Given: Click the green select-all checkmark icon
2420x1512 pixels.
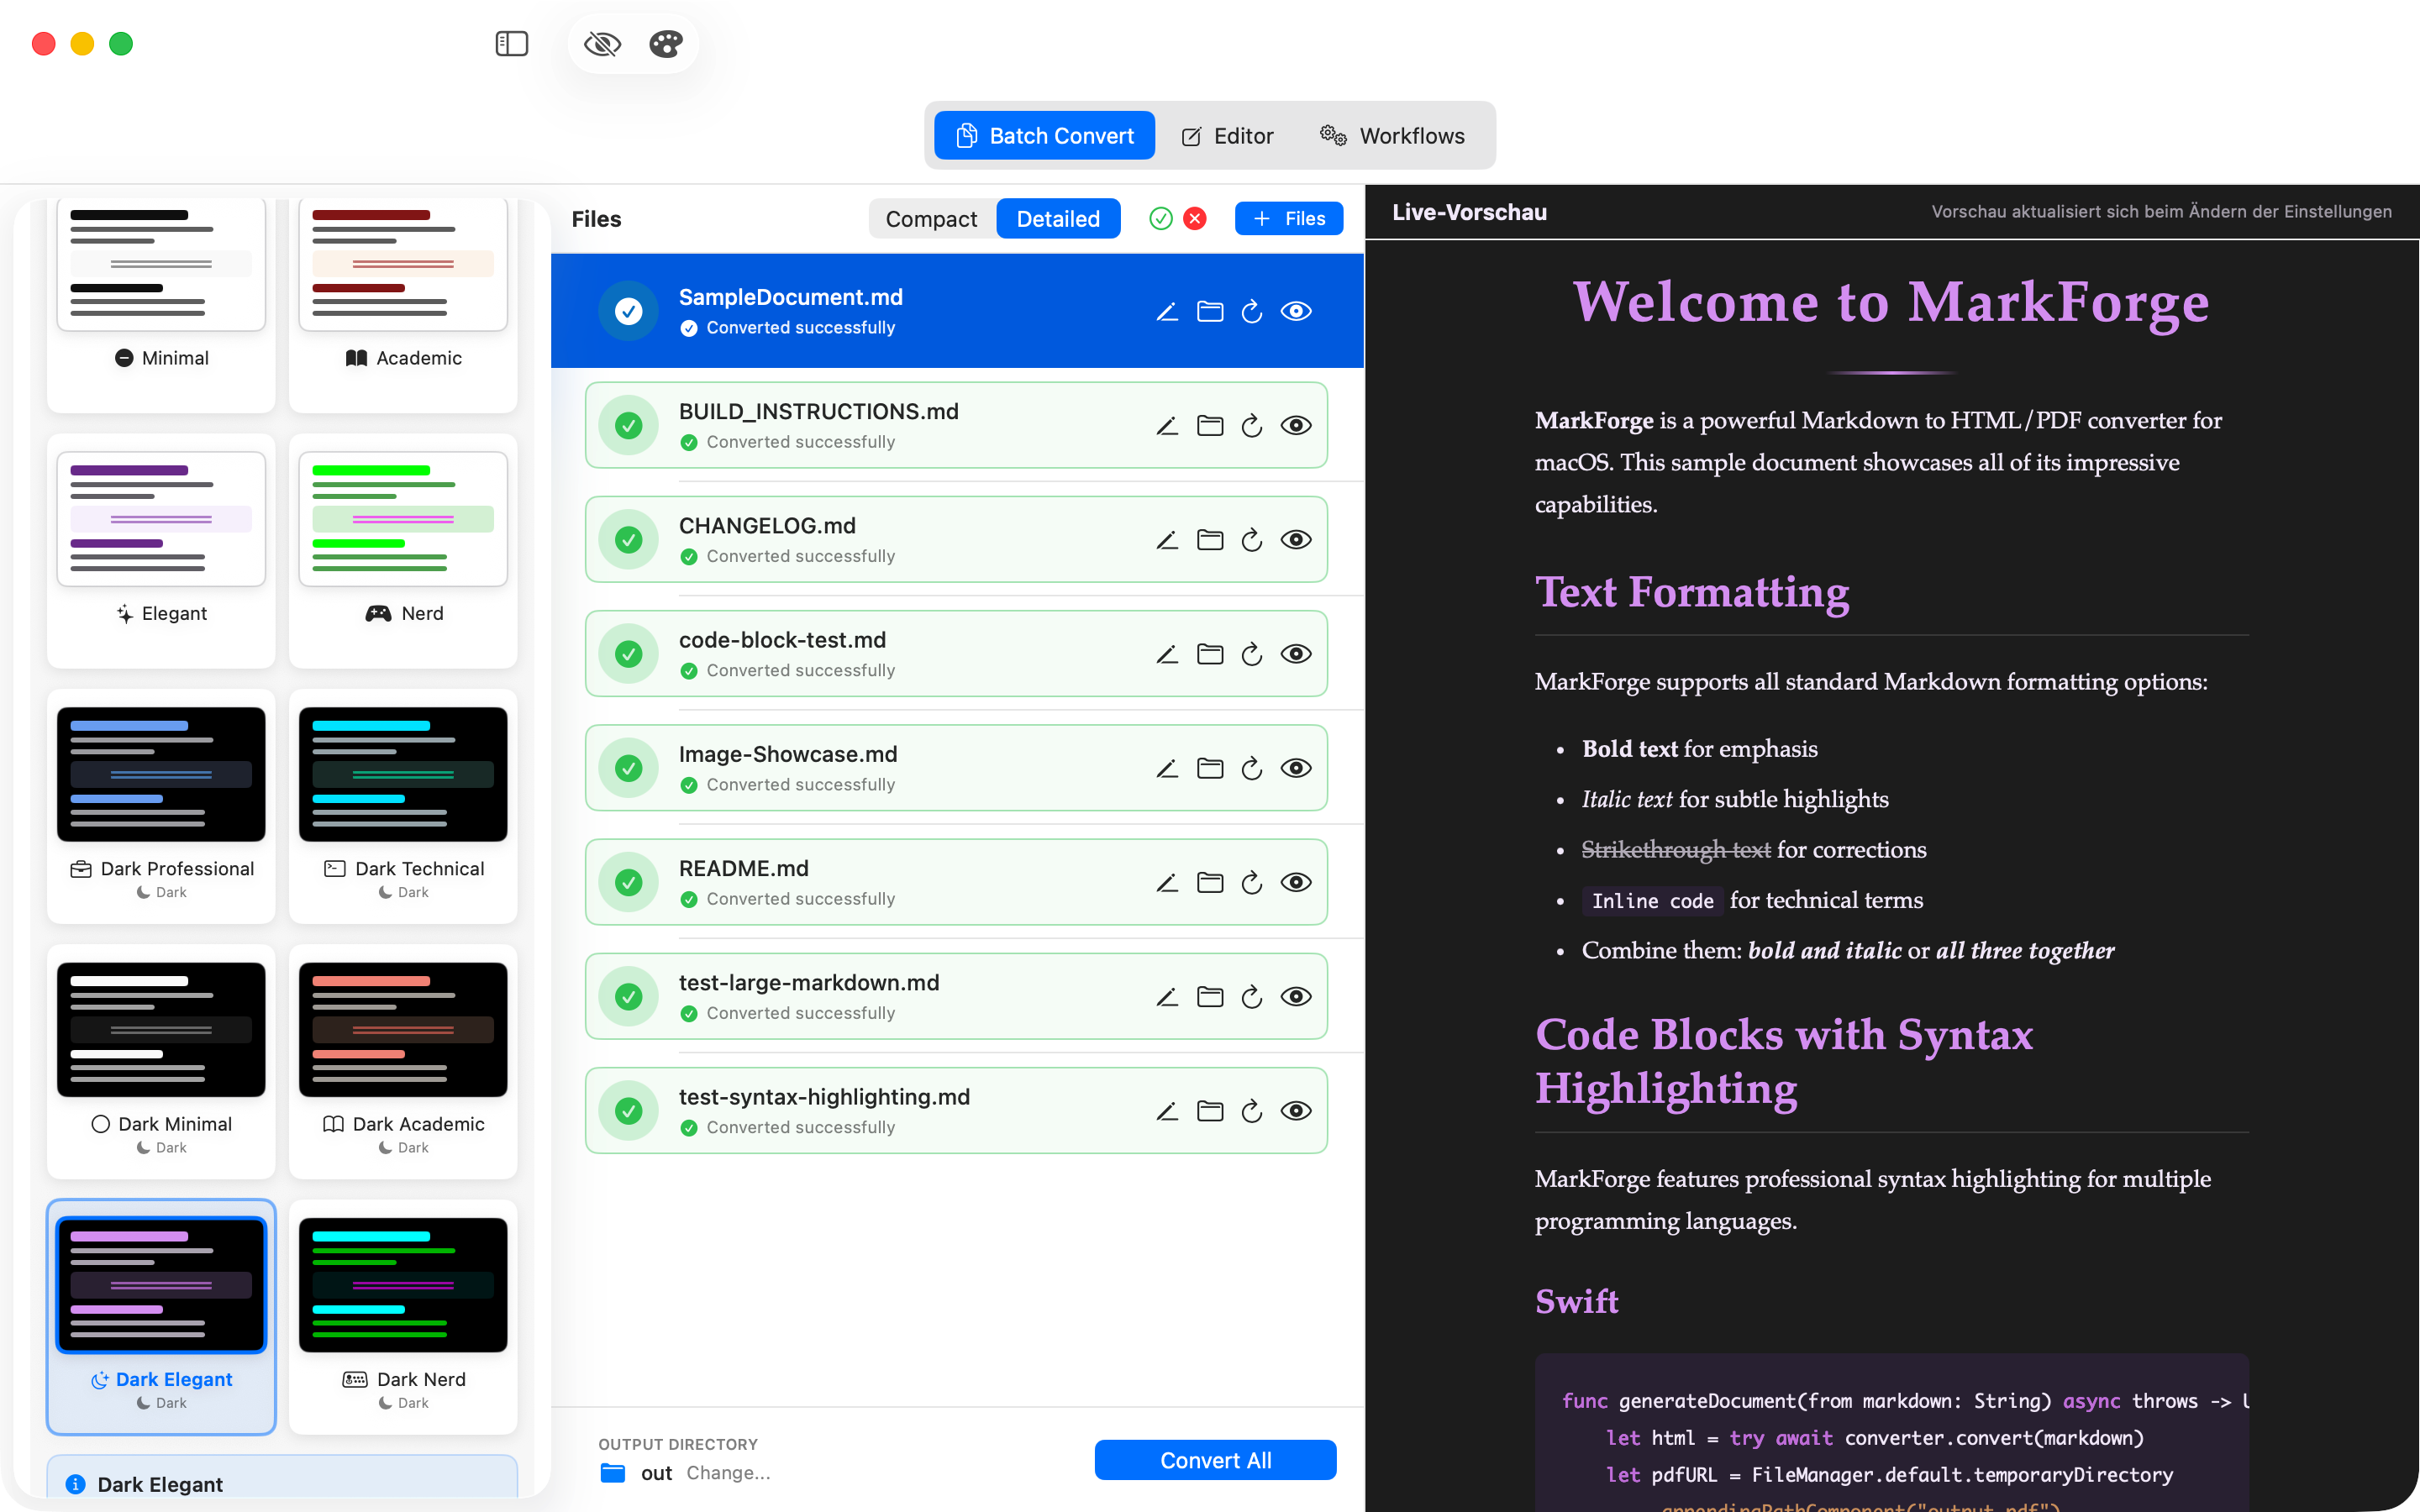Looking at the screenshot, I should [1161, 218].
